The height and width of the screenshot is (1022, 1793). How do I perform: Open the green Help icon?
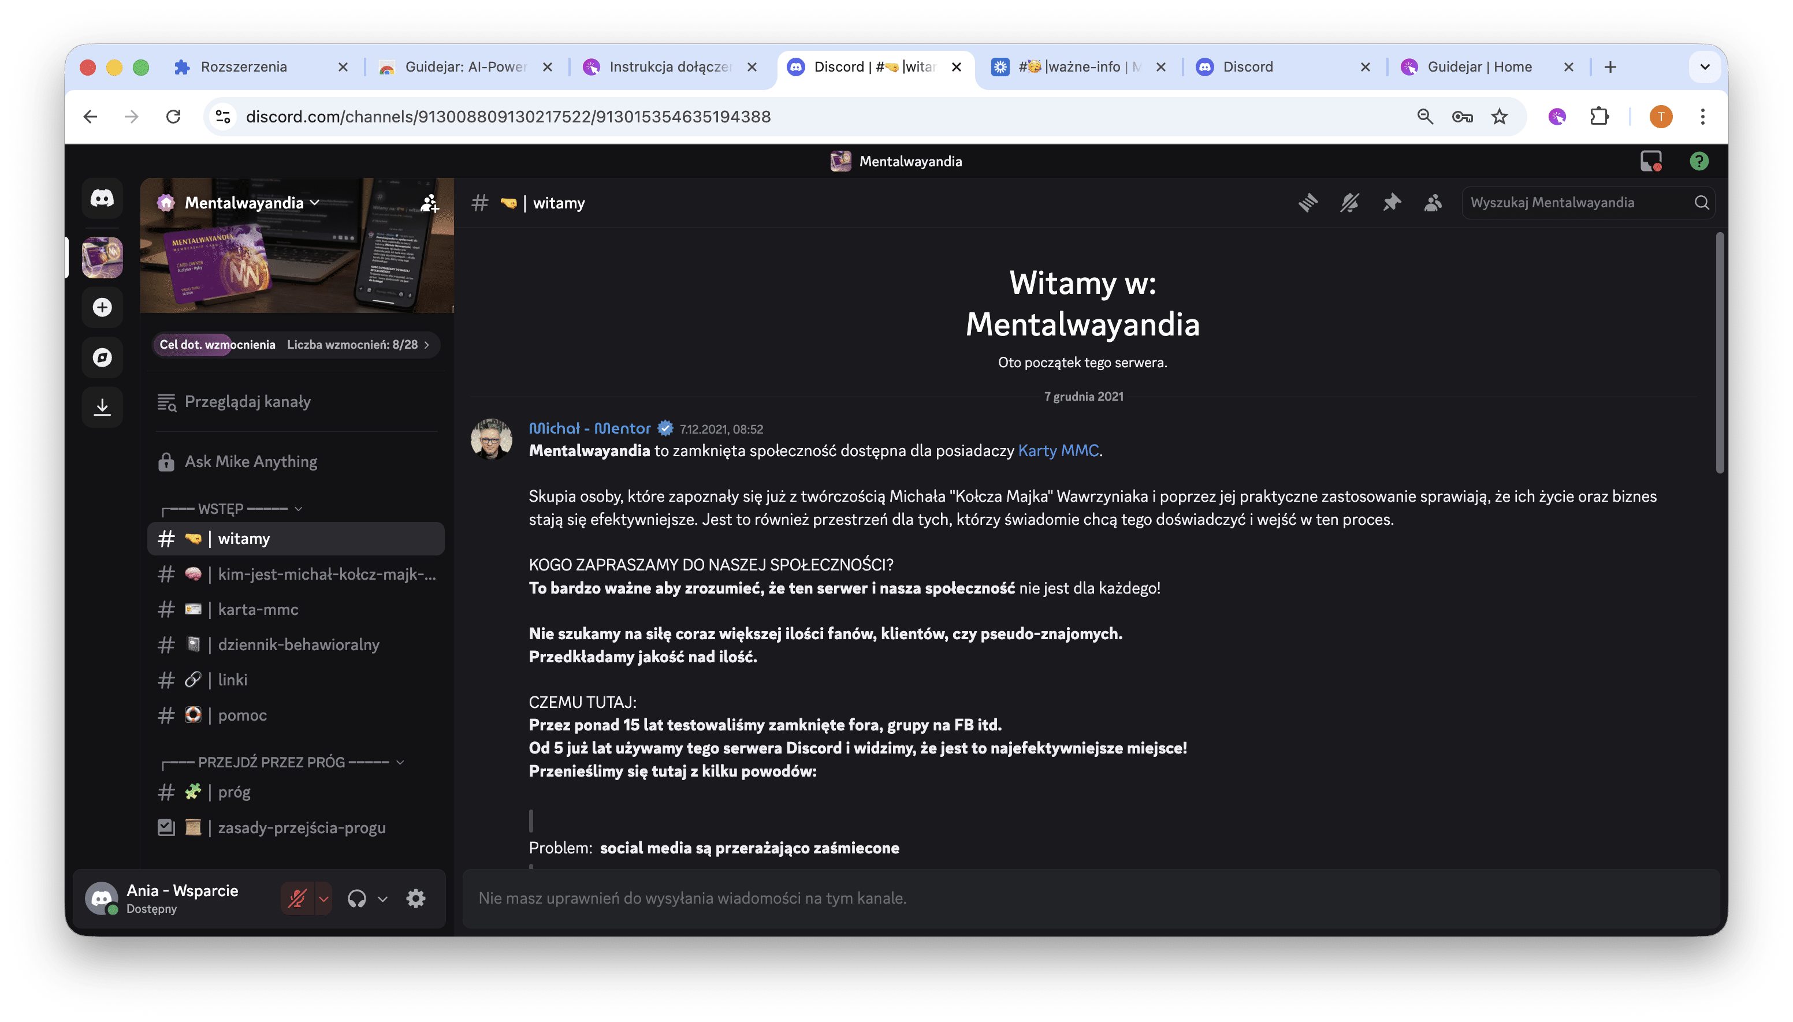pyautogui.click(x=1698, y=161)
